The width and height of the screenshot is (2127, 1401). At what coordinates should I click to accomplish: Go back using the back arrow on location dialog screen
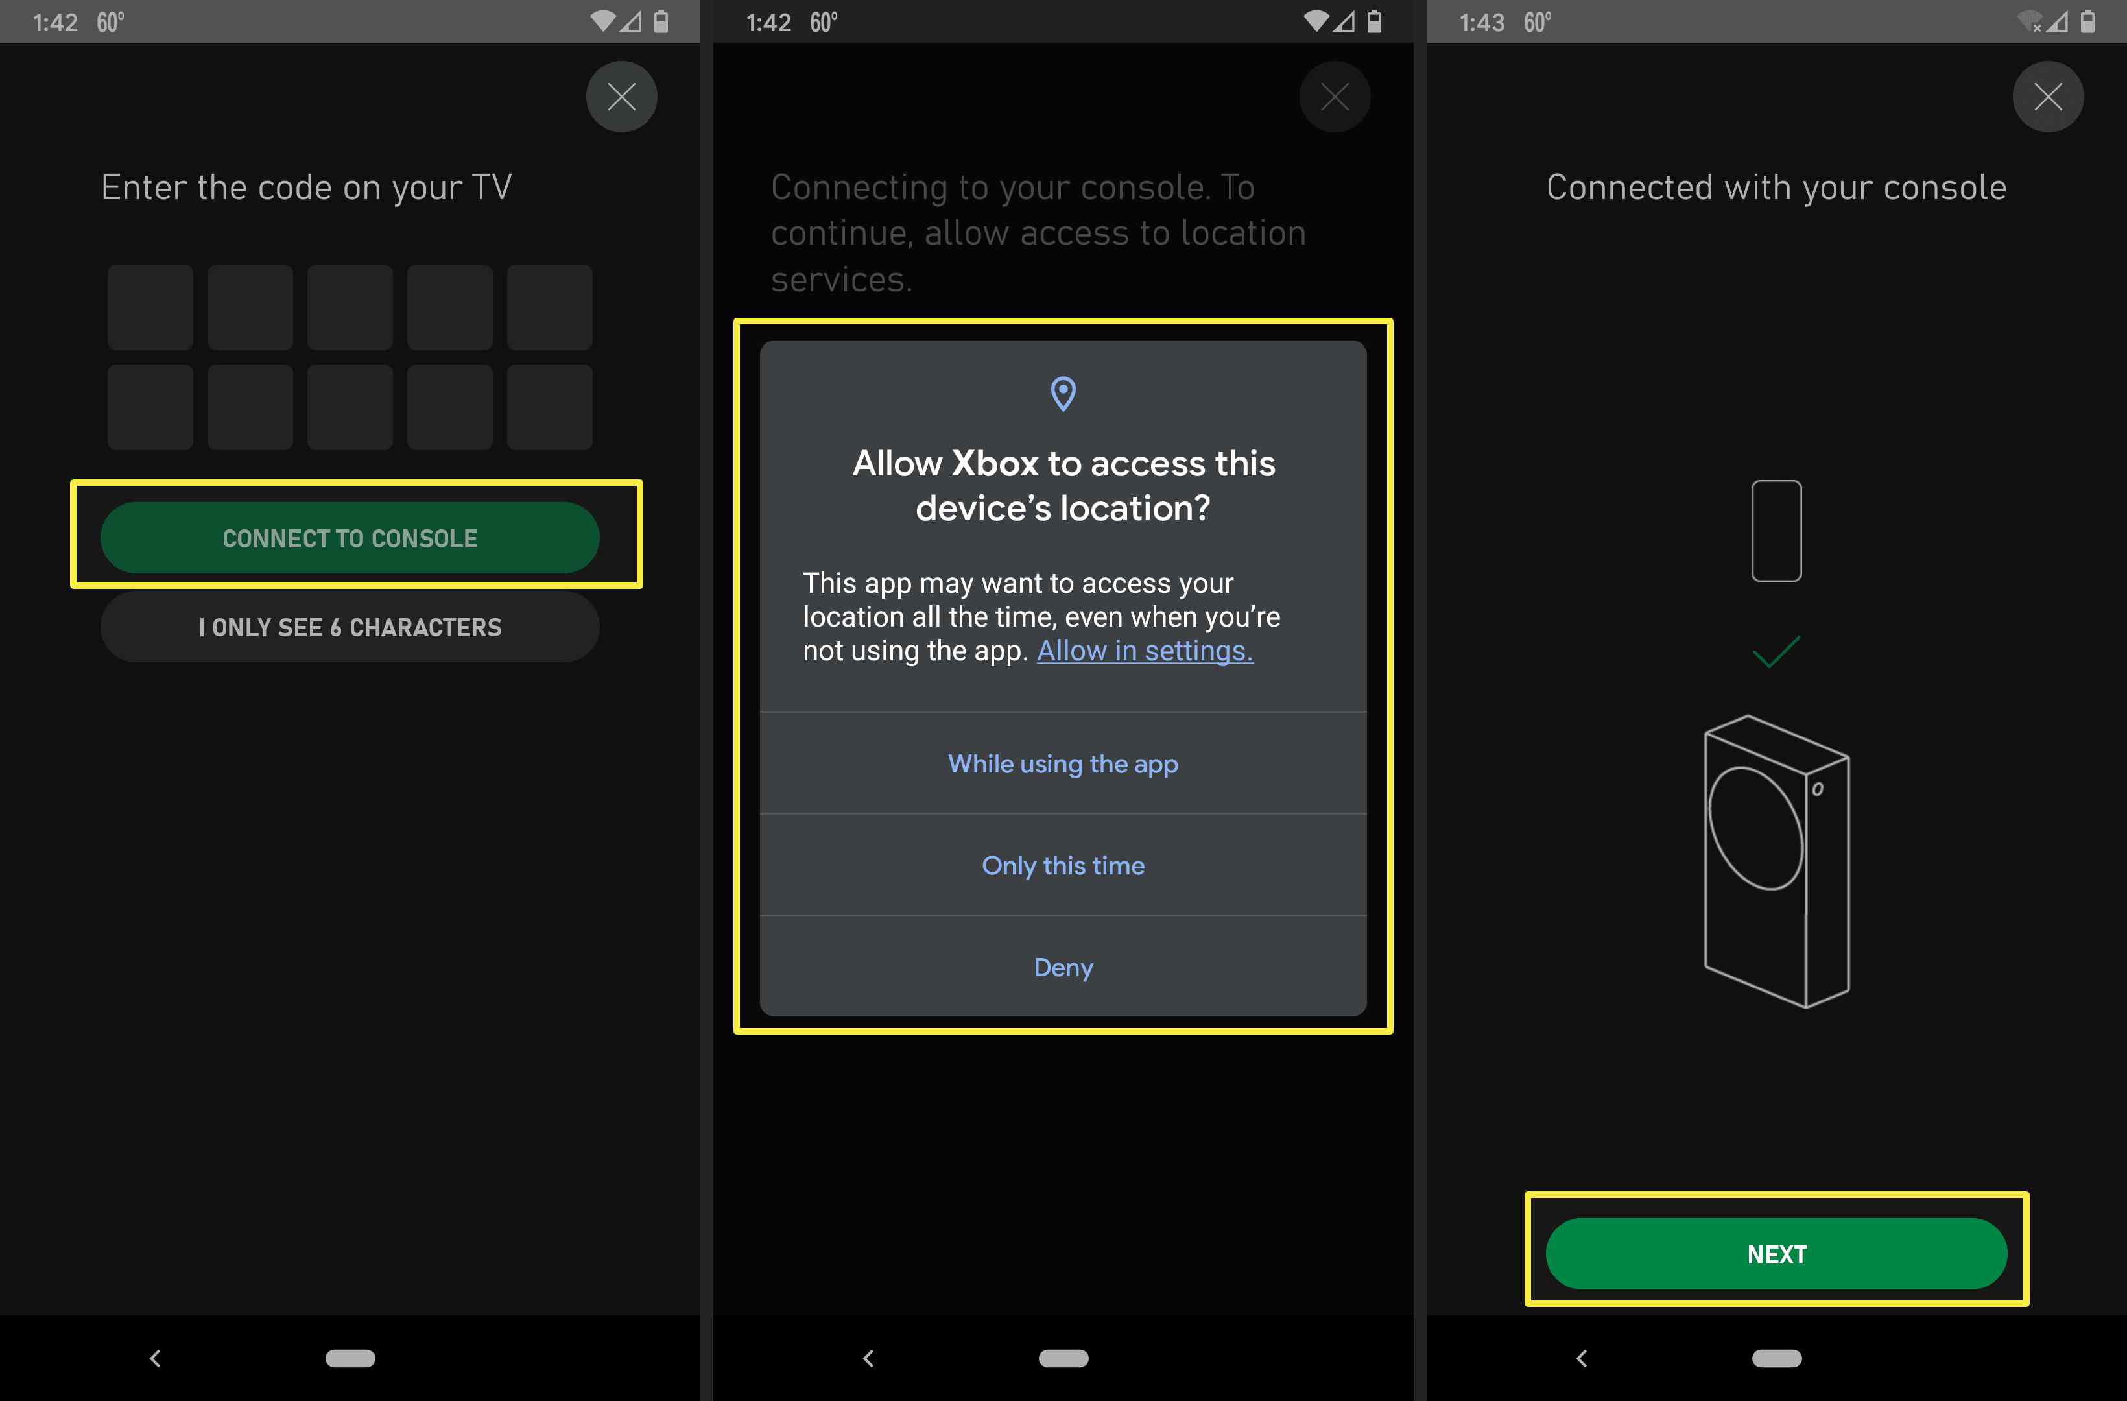tap(868, 1358)
